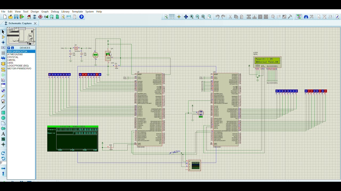Close the Schematic Capture tab
Viewport: 341px width, 191px height.
35,23
